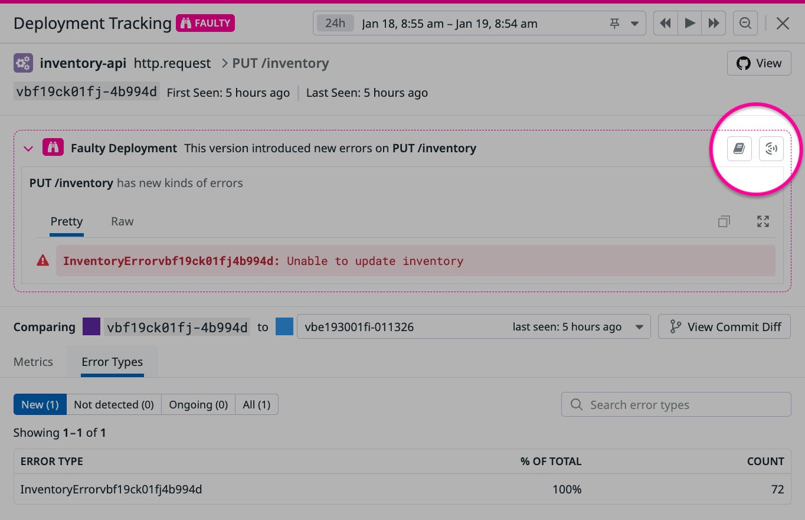
Task: Rewind to earlier deployments
Action: pyautogui.click(x=665, y=23)
